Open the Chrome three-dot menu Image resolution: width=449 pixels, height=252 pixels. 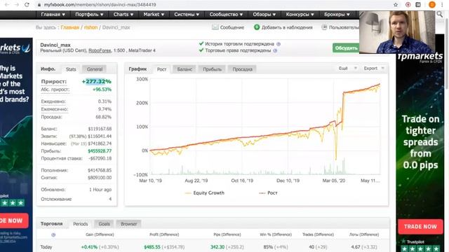(x=442, y=5)
